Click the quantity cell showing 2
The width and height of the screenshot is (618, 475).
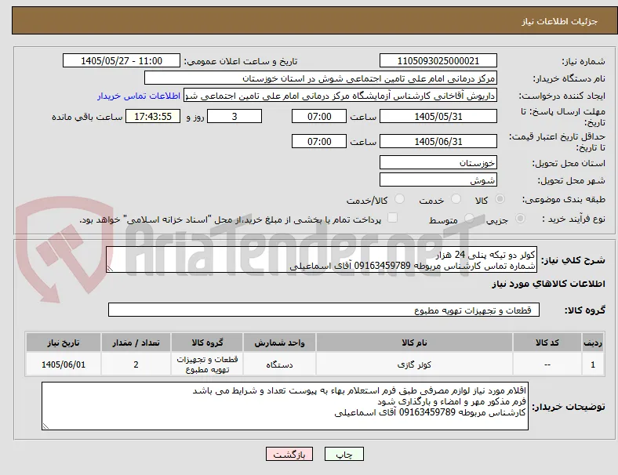pos(136,364)
